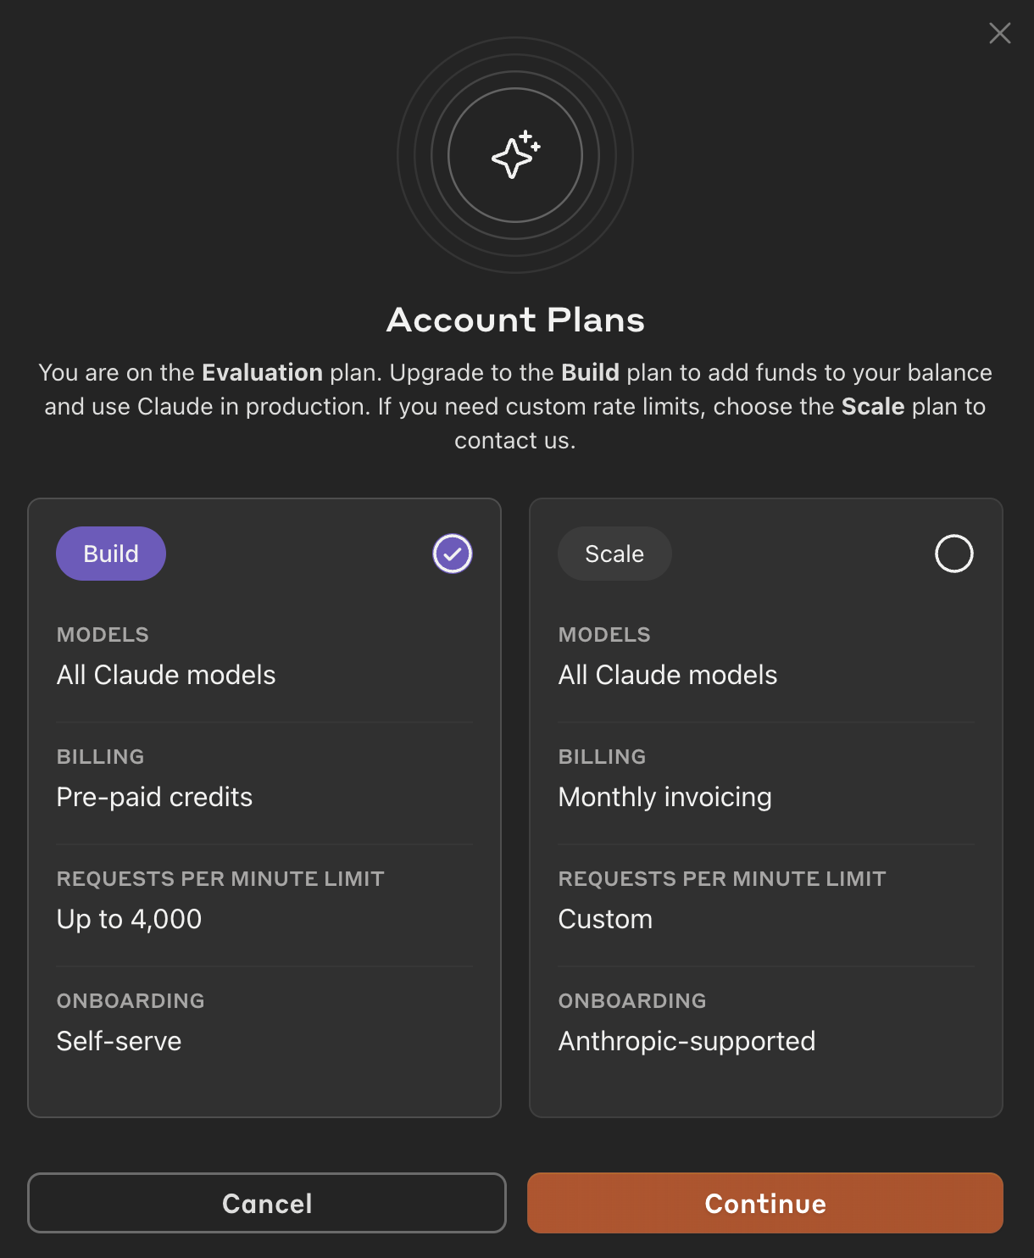1034x1258 pixels.
Task: Close the Account Plans dialog
Action: (x=1000, y=33)
